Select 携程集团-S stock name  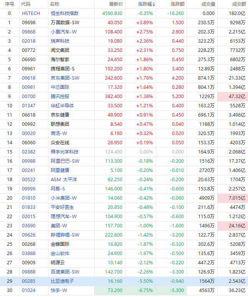[62, 69]
